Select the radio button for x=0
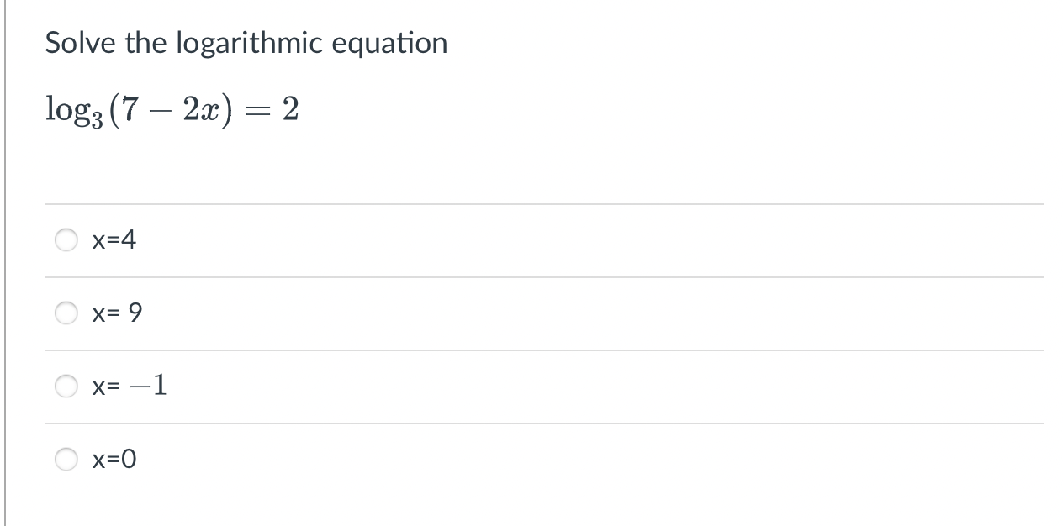Screen dimensions: 1063x526 point(66,460)
